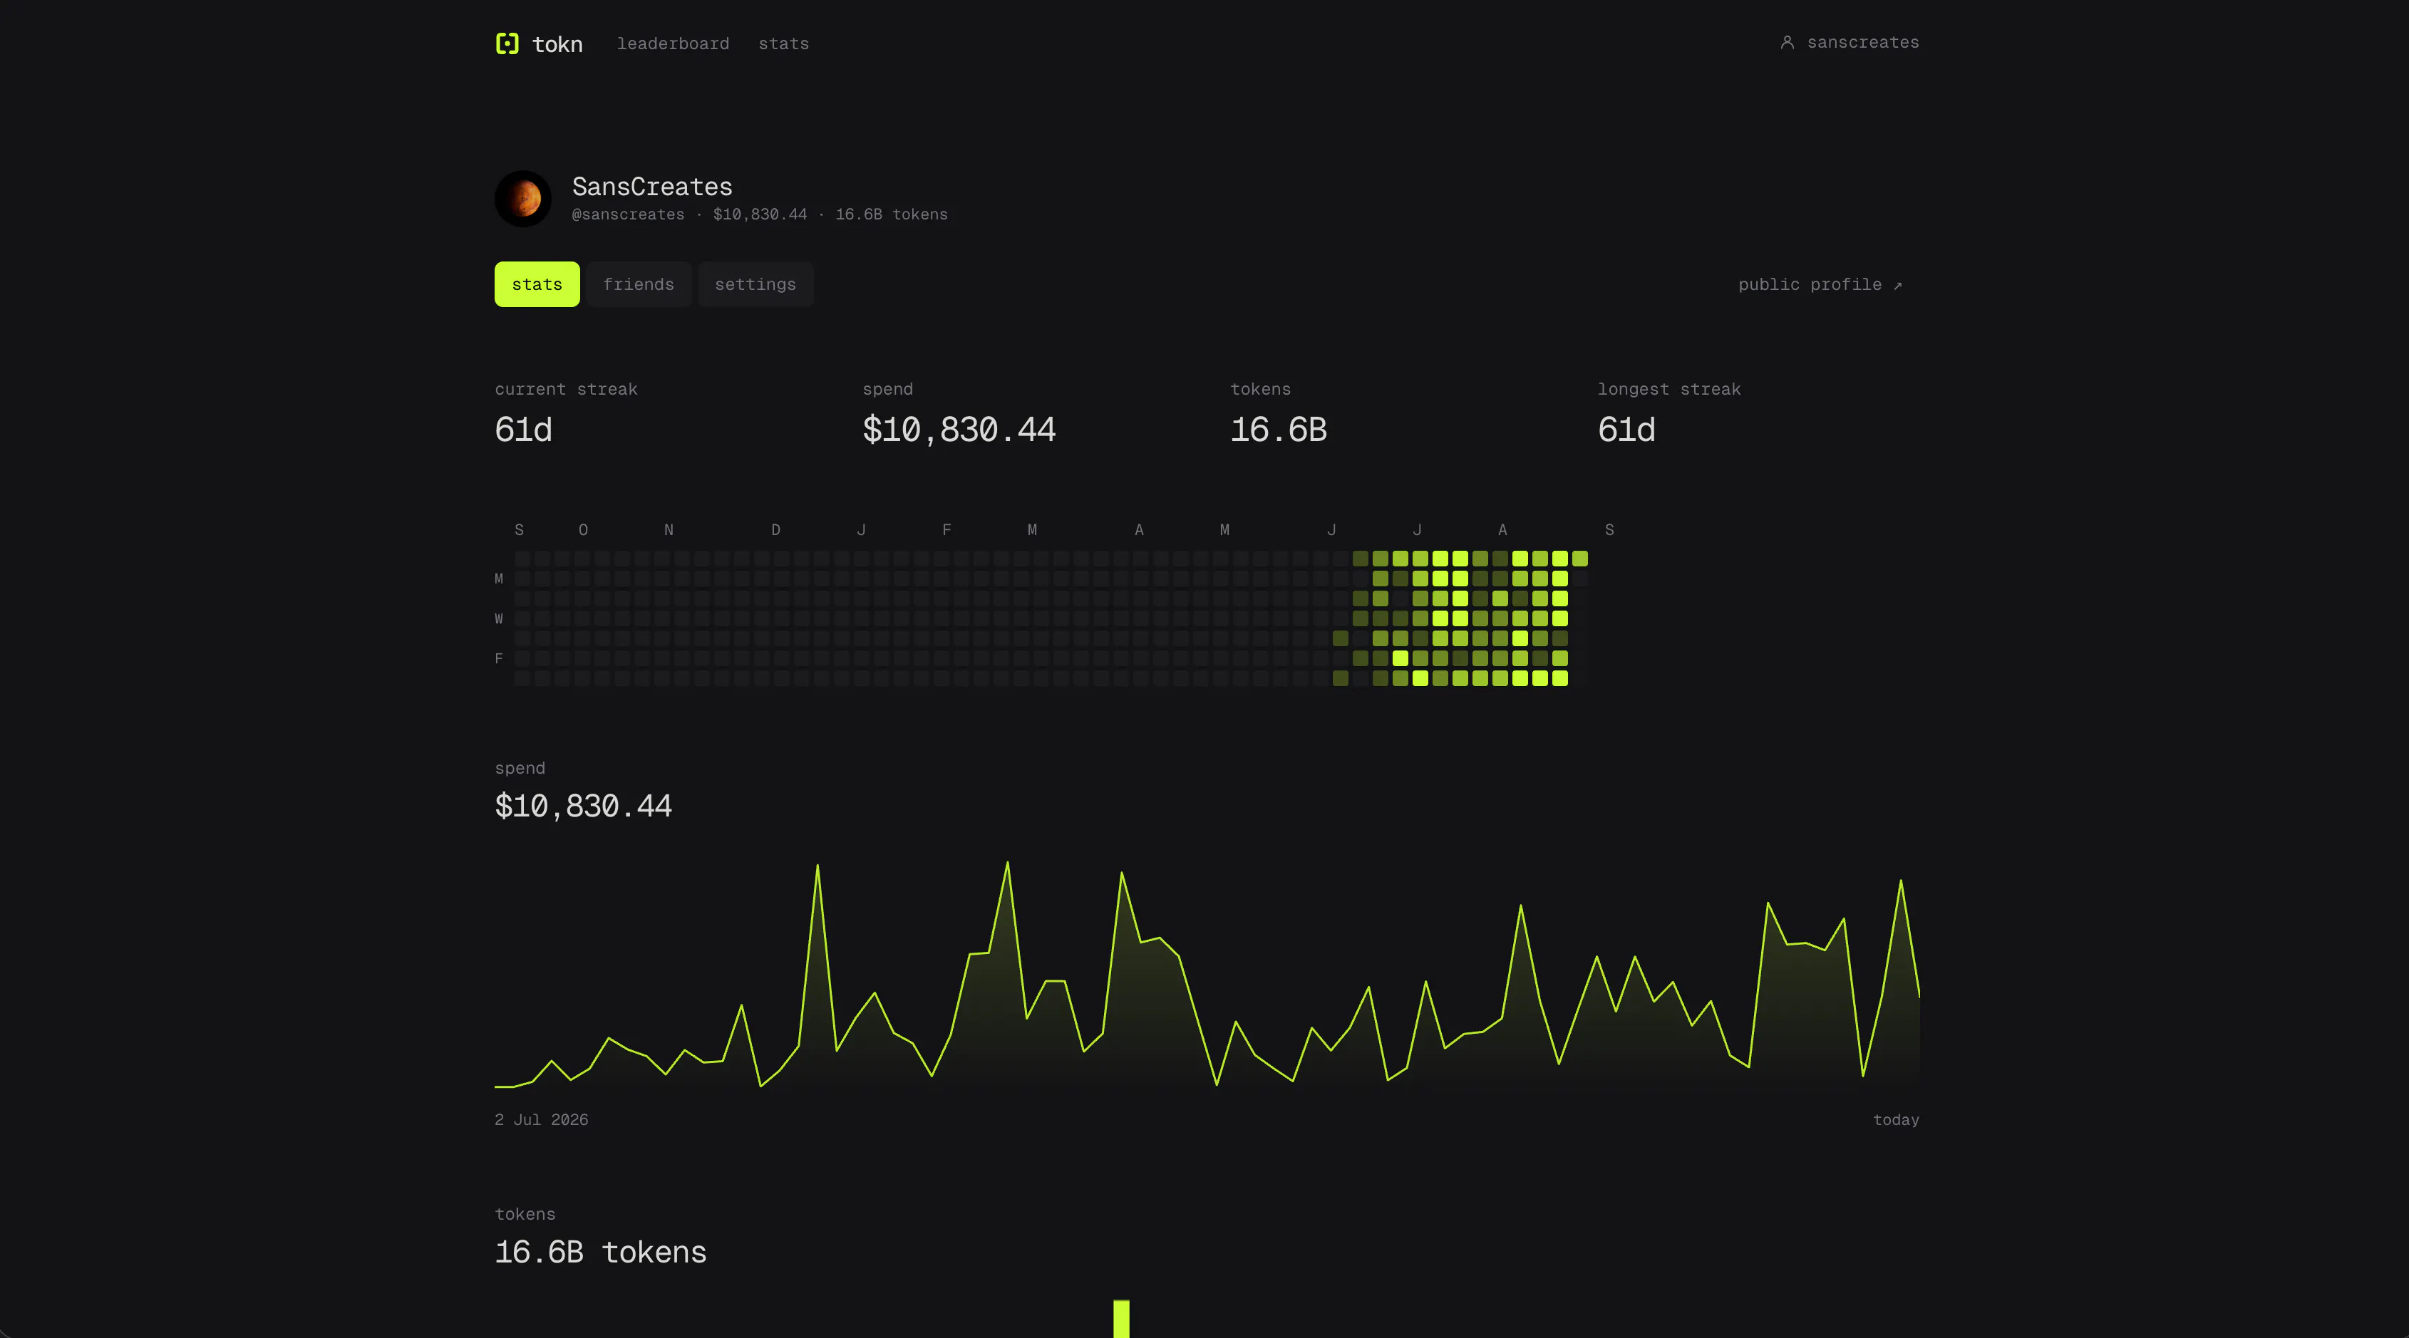Click the 2 Jul 2026 chart start date
This screenshot has height=1338, width=2409.
tap(542, 1119)
